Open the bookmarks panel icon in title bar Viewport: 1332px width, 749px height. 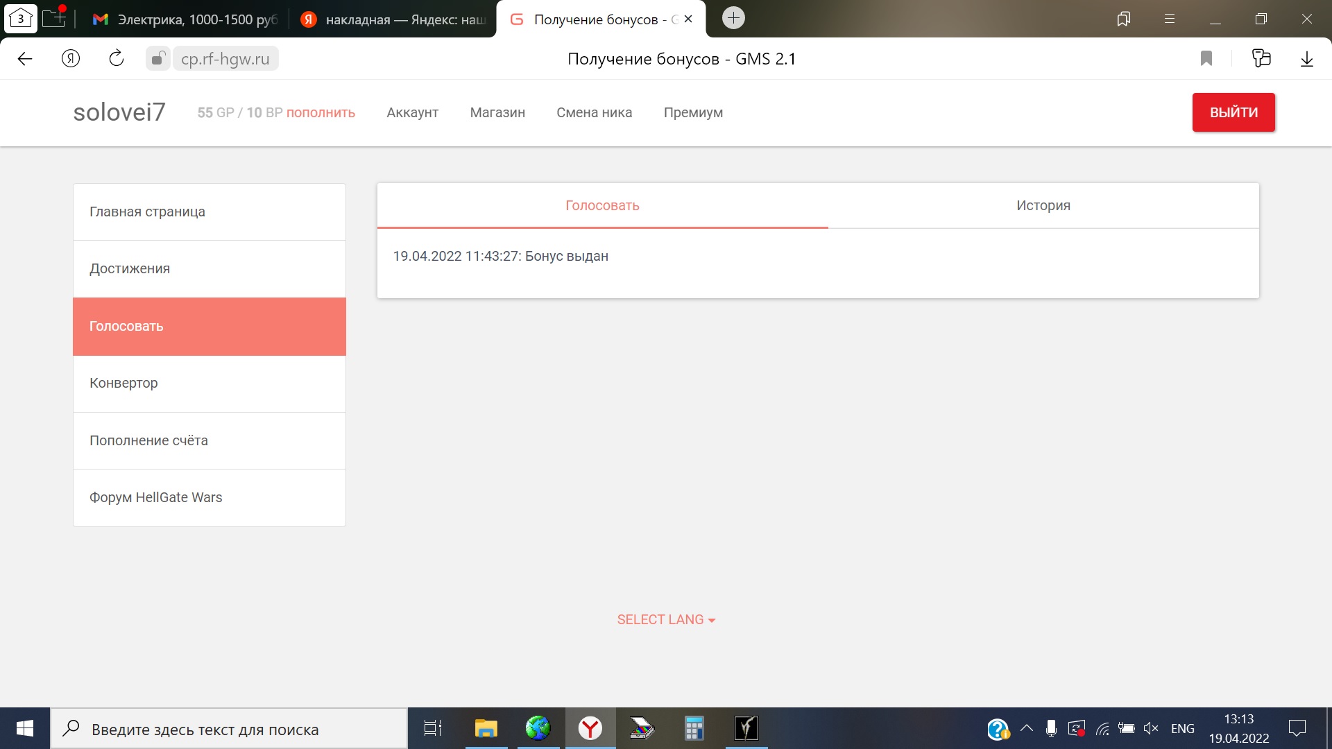tap(1124, 19)
